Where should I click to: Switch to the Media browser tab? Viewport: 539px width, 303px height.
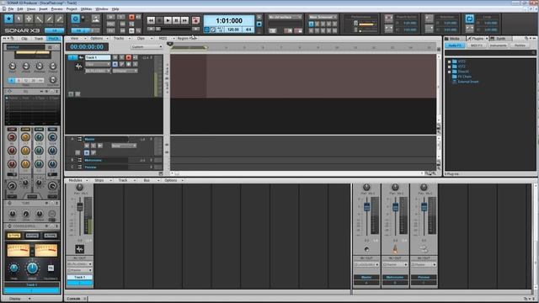(455, 39)
